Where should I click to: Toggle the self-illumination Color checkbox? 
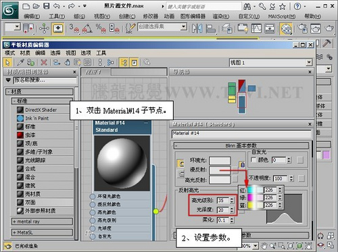click(x=254, y=159)
